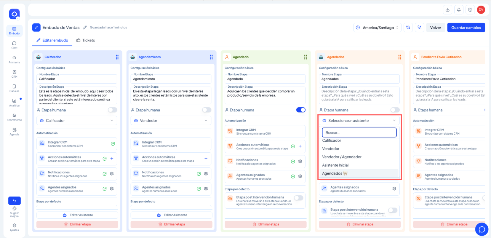
Task: Open the Agenda sidebar icon
Action: point(14,132)
